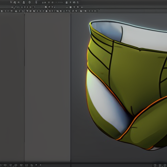Click the oval ring icon in the top toolbar
Screen dimensions: 167x167
(x=30, y=2)
